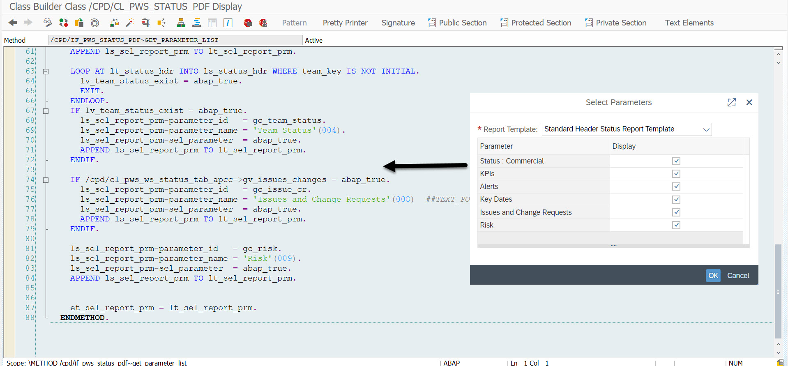788x366 pixels.
Task: Click the Display Navigation Window icon
Action: 197,23
